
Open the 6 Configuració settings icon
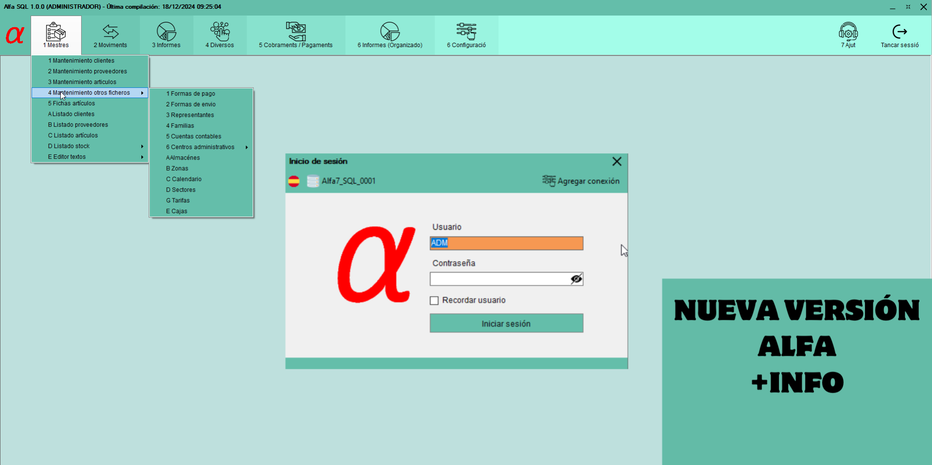(466, 35)
